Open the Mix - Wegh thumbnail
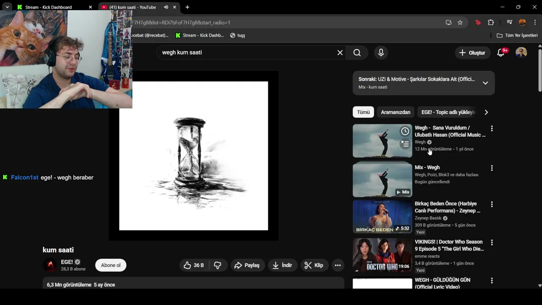The width and height of the screenshot is (542, 305). pos(382,180)
